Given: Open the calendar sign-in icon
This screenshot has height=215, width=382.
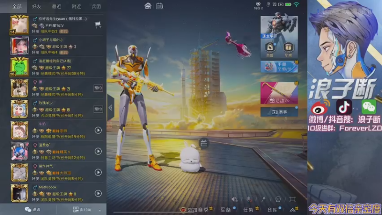Looking at the screenshot, I should 159,6.
